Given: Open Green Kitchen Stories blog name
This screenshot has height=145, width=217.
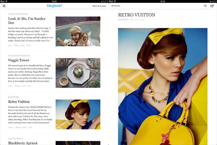Looking at the screenshot, I should (x=19, y=55).
